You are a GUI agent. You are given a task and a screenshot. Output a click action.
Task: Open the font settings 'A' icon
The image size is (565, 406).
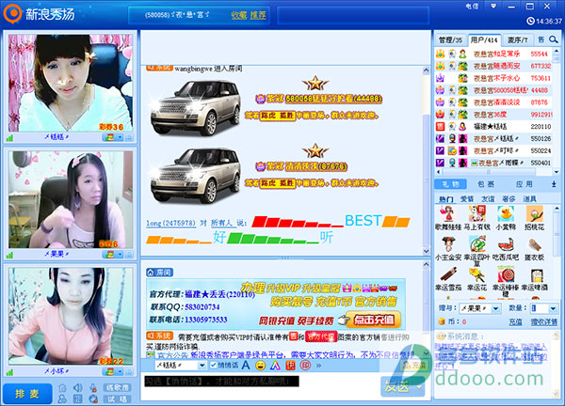pos(246,366)
